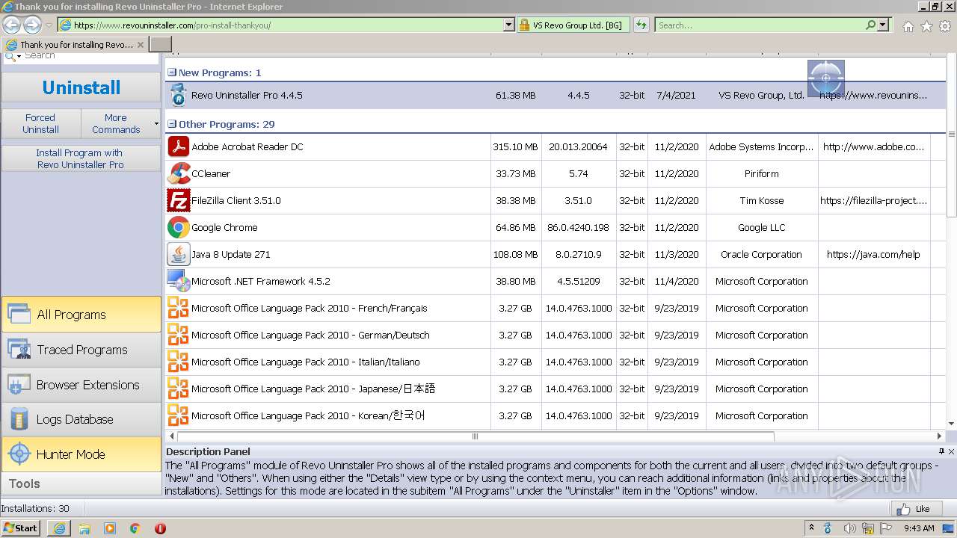Screen dimensions: 957x538
Task: Click the Facebook Like button
Action: [916, 509]
